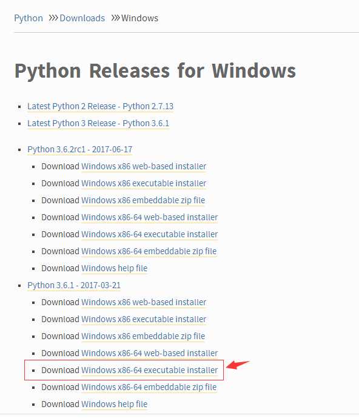Viewport: 359px width, 418px height.
Task: Download 3.6.2rc1 Windows help file
Action: (x=115, y=268)
